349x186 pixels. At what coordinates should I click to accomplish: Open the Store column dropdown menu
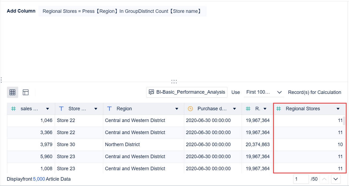[x=96, y=109]
